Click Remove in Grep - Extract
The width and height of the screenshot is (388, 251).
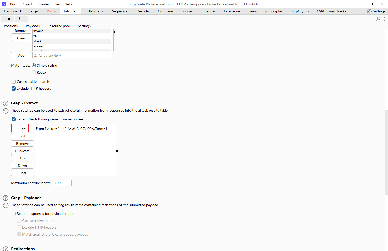22,144
